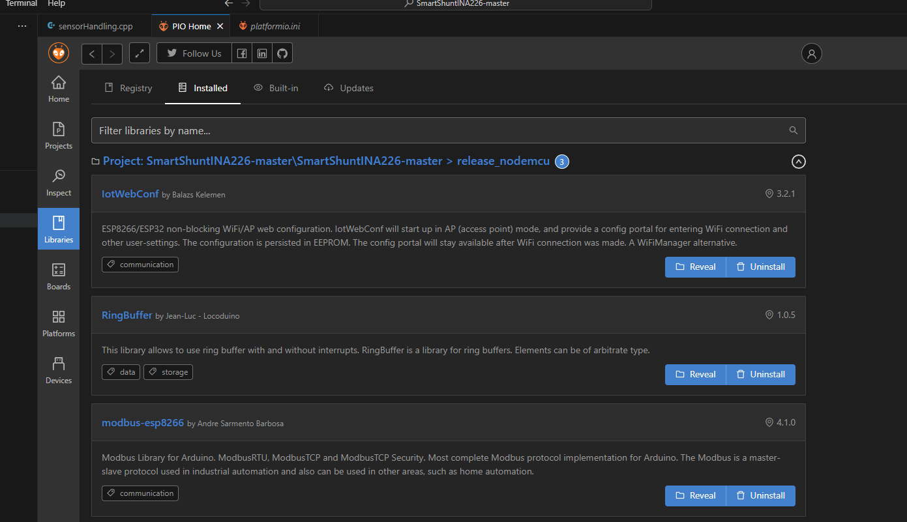Open the Projects section in sidebar

59,136
